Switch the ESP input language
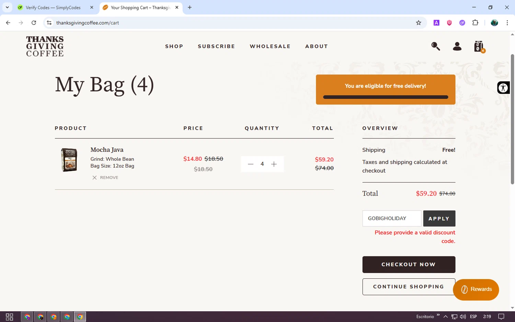Image resolution: width=515 pixels, height=322 pixels. coord(473,317)
